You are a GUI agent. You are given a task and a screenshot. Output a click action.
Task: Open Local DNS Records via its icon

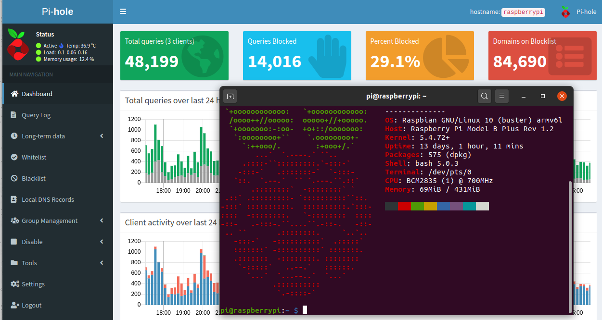pos(13,199)
